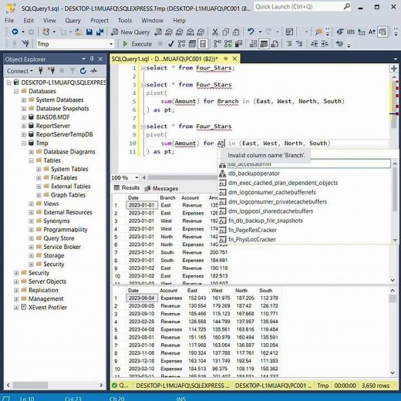The height and width of the screenshot is (401, 401).
Task: Refresh Object Explorer tree icon
Action: point(83,71)
